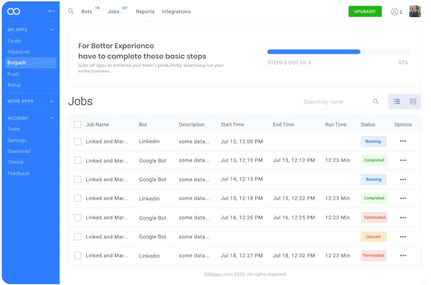431x285 pixels.
Task: Collapse sidebar with the back arrow
Action: [51, 11]
